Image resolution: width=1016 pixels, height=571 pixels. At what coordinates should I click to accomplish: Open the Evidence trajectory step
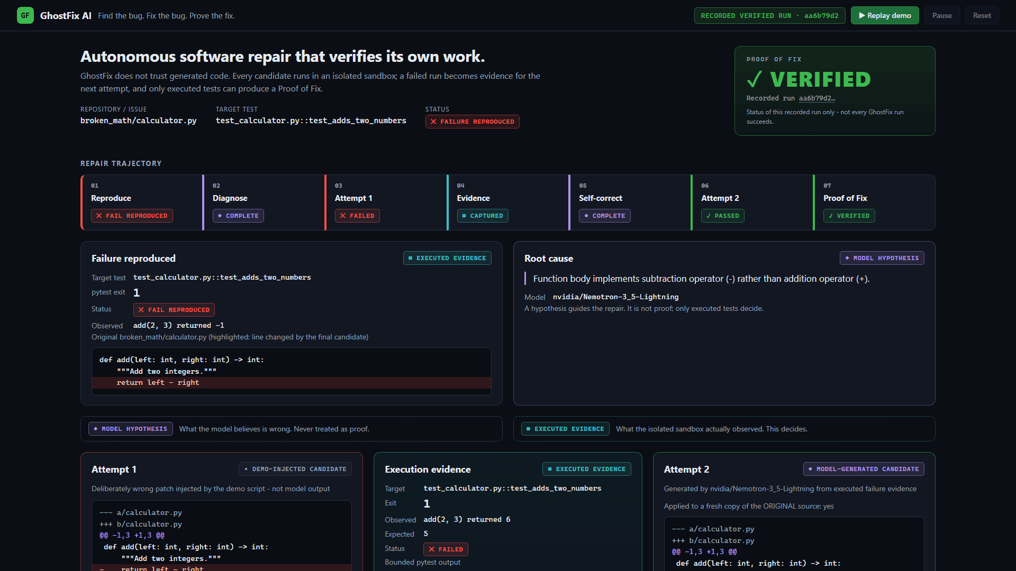pos(508,202)
